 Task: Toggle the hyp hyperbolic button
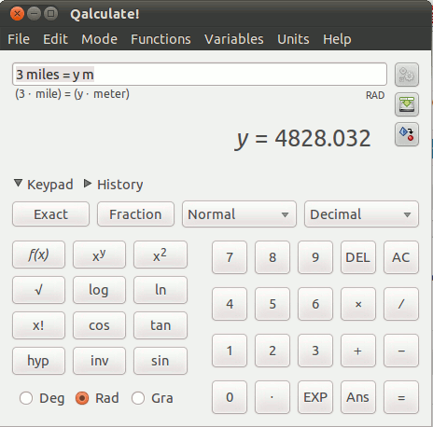click(38, 361)
